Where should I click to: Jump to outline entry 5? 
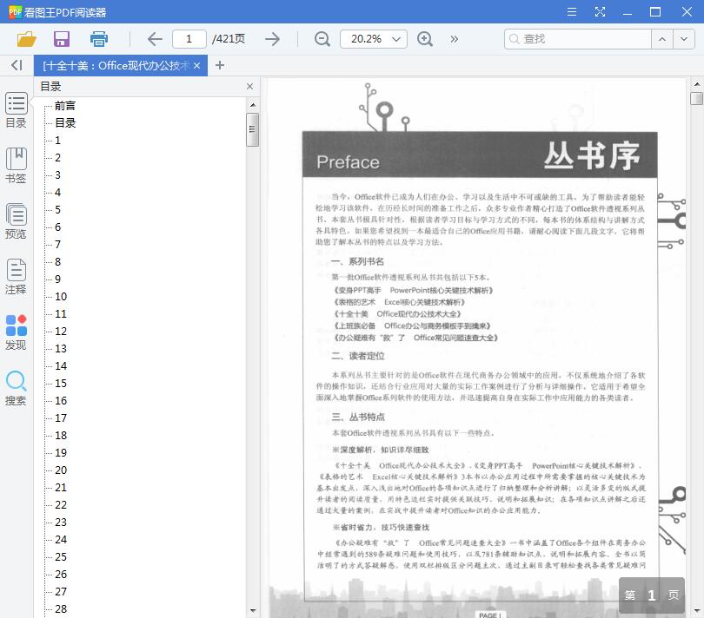57,210
